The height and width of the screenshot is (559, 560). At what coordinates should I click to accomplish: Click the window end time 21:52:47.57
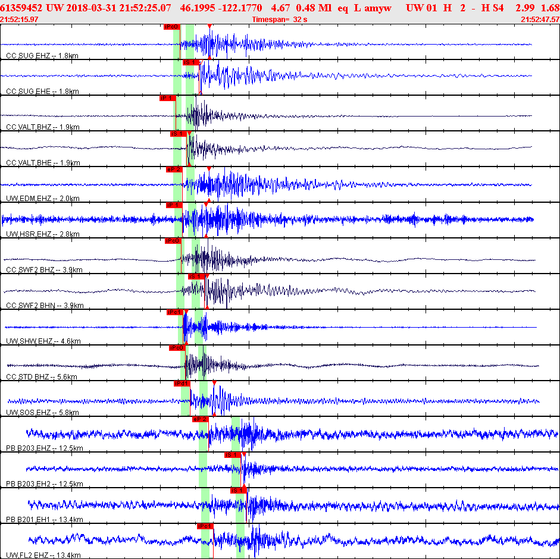(x=540, y=20)
